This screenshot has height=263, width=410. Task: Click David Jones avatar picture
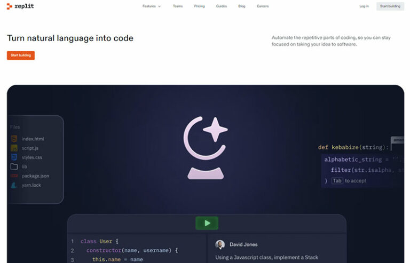click(x=220, y=245)
